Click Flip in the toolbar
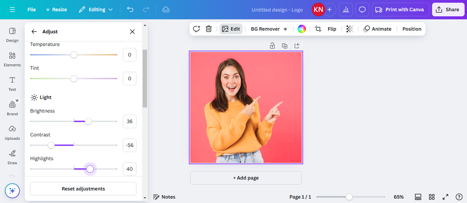The width and height of the screenshot is (467, 203). pos(332,29)
